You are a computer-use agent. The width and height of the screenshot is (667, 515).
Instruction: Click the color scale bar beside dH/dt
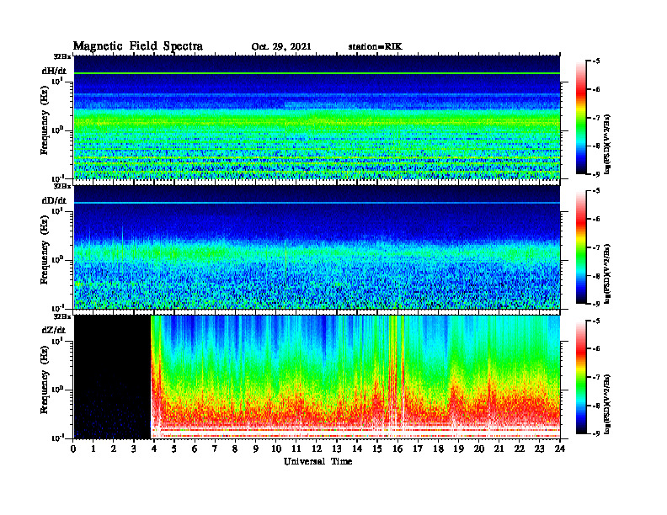(581, 118)
